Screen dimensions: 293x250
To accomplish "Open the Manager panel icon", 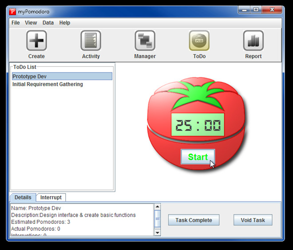I will coord(145,40).
